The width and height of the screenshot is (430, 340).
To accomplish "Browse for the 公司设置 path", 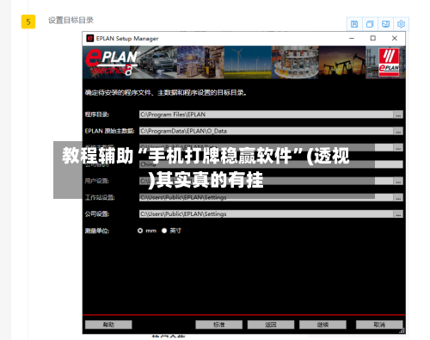I will click(x=398, y=214).
